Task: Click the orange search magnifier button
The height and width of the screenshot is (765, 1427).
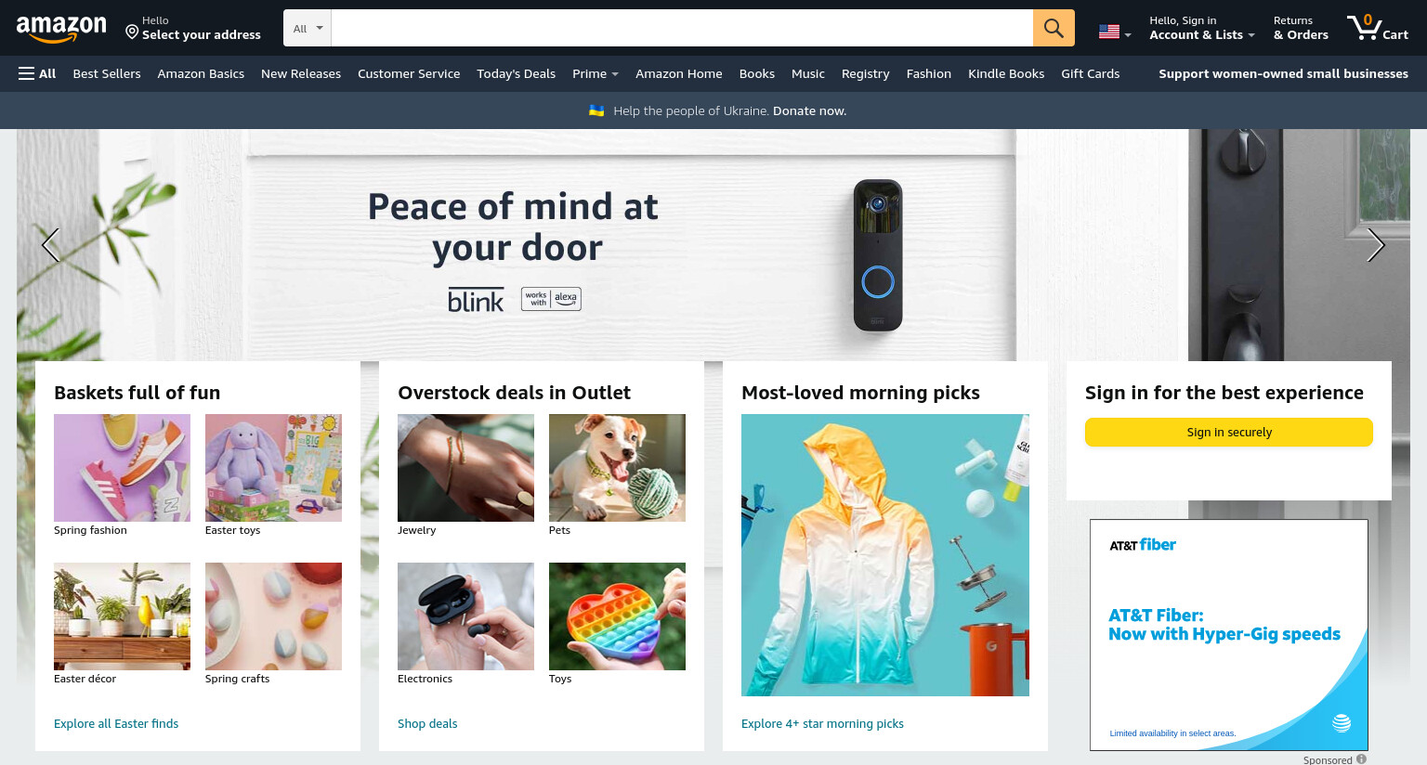Action: pyautogui.click(x=1054, y=28)
